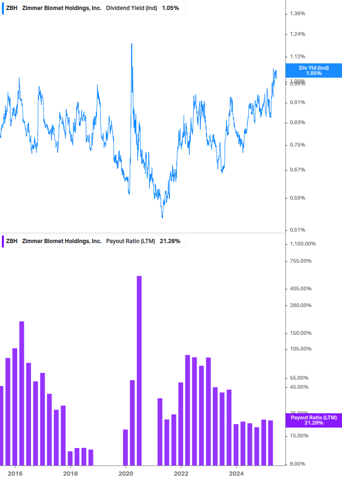Image resolution: width=342 pixels, height=480 pixels.
Task: Click the 105.00% payout ratio axis label
Action: point(301,349)
